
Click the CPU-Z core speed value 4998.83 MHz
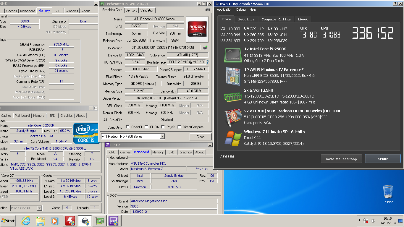click(x=24, y=181)
